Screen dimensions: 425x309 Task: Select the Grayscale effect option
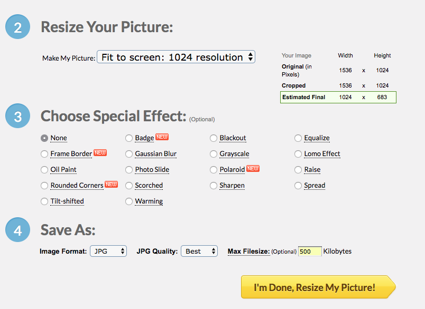point(214,154)
